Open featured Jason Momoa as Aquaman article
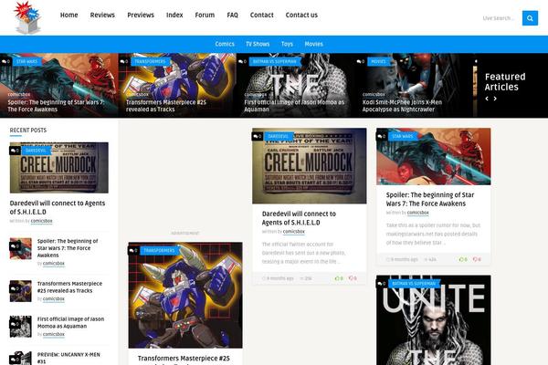 [294, 106]
